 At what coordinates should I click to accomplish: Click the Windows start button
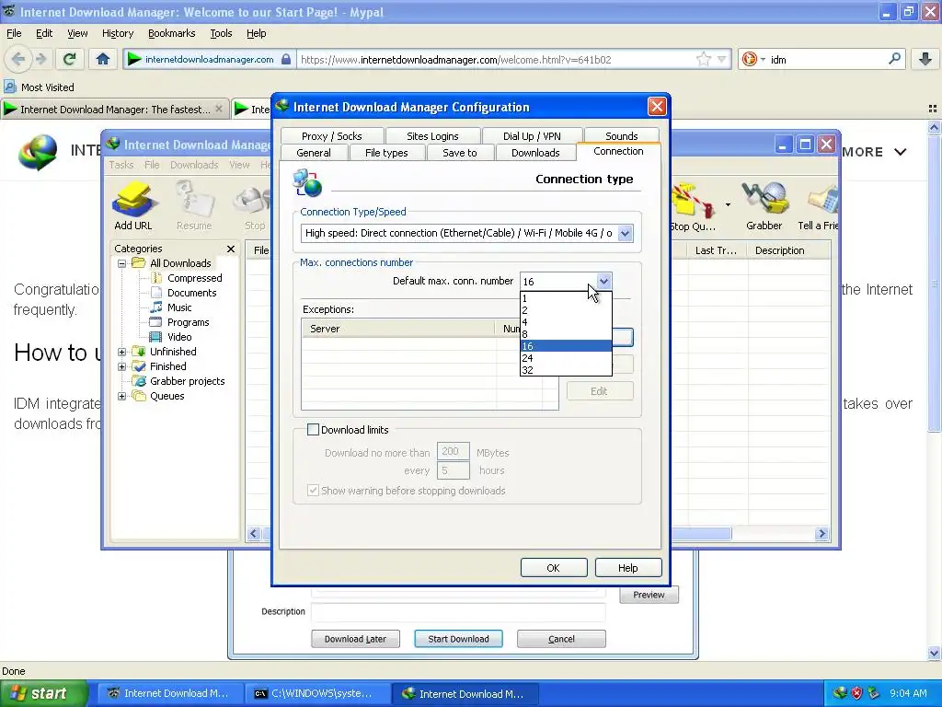point(44,693)
